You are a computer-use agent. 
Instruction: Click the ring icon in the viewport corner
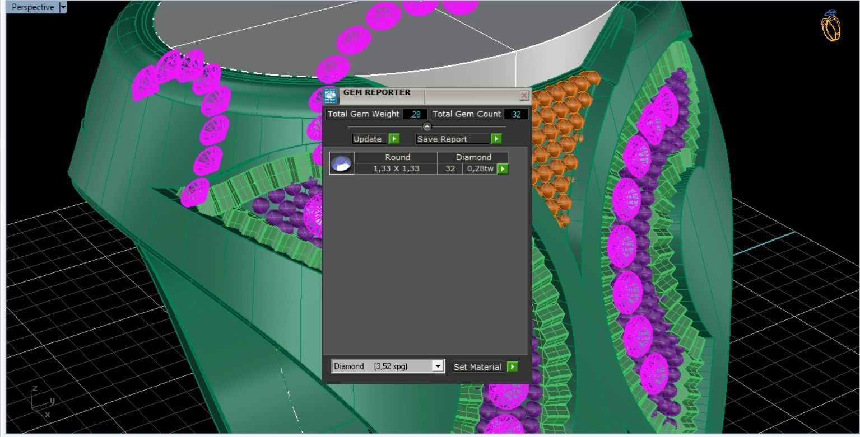coord(831,26)
